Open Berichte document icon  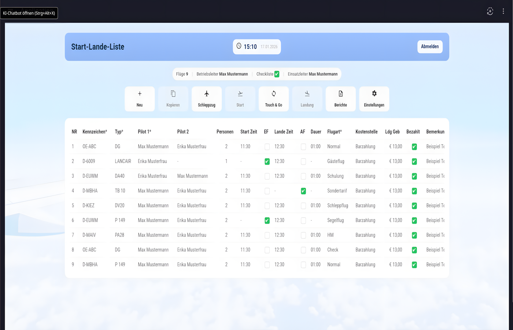340,94
